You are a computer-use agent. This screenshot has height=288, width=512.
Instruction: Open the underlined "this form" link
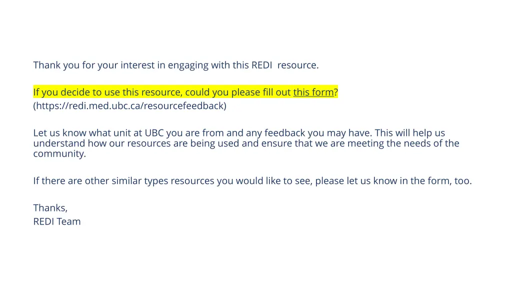pos(313,92)
